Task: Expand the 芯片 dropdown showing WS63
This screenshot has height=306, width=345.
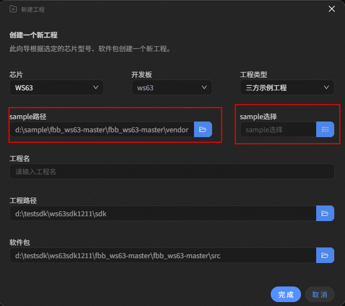Action: point(56,88)
